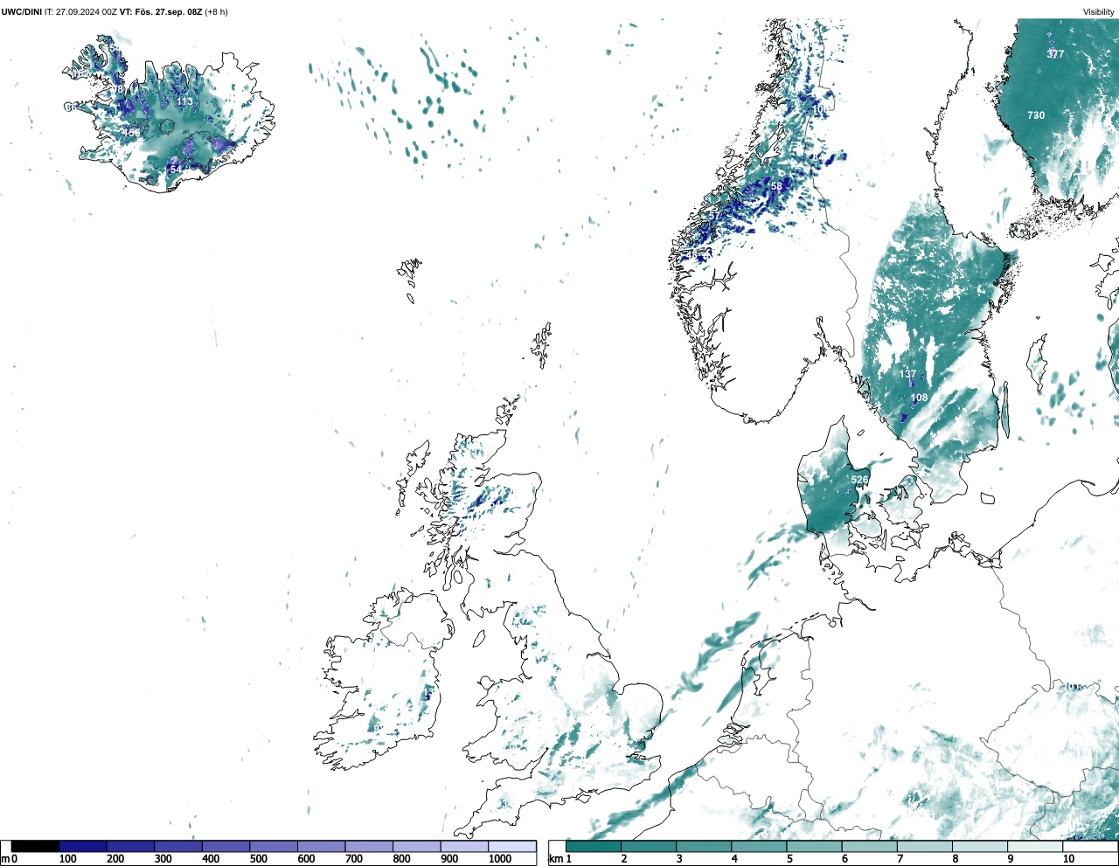This screenshot has height=866, width=1119.
Task: Click the '526' value over Denmark
Action: tap(860, 480)
